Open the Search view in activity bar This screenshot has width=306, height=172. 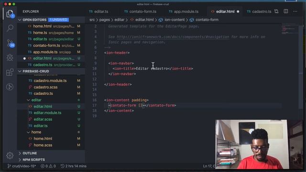click(x=10, y=28)
